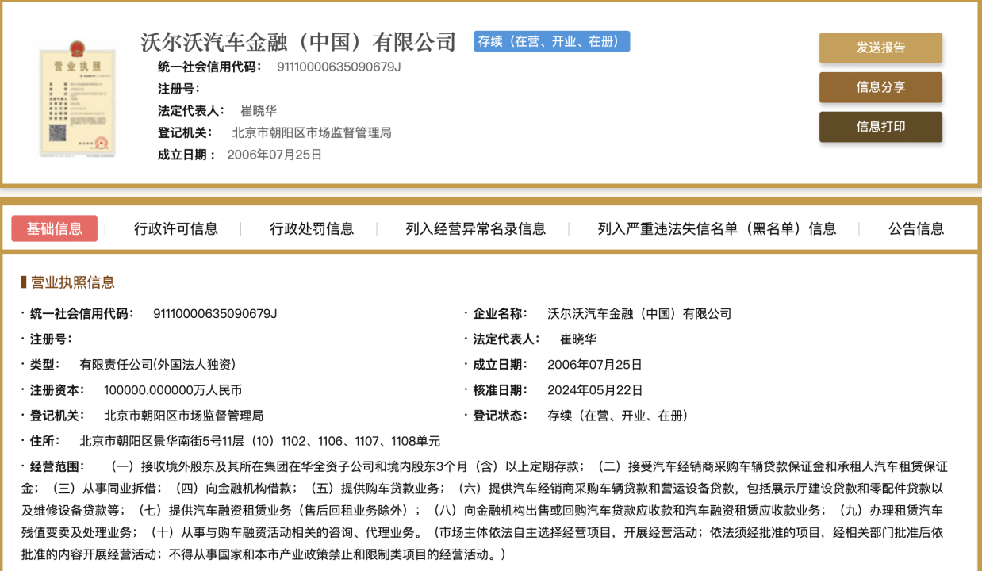
Task: Click 北京市朝阳区市场监督管理局 in the top header card
Action: pyautogui.click(x=312, y=133)
